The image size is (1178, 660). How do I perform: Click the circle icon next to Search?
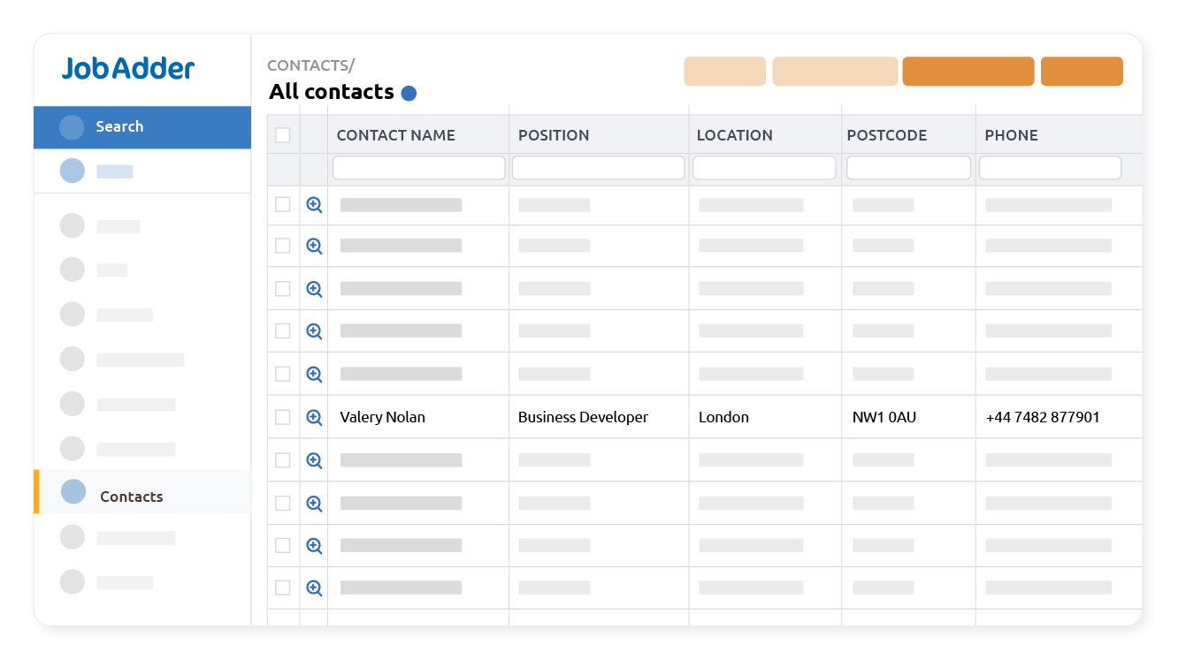72,126
